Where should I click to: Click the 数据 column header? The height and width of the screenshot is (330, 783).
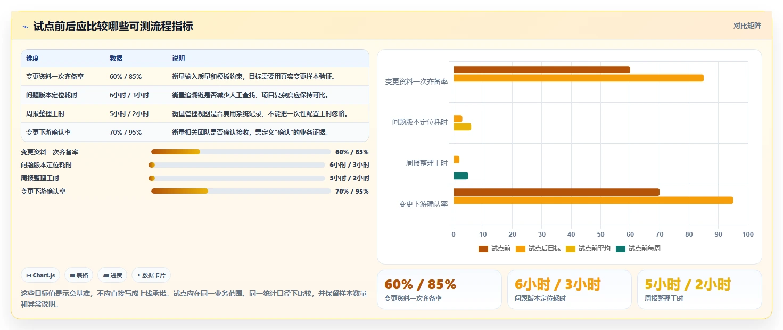point(116,59)
